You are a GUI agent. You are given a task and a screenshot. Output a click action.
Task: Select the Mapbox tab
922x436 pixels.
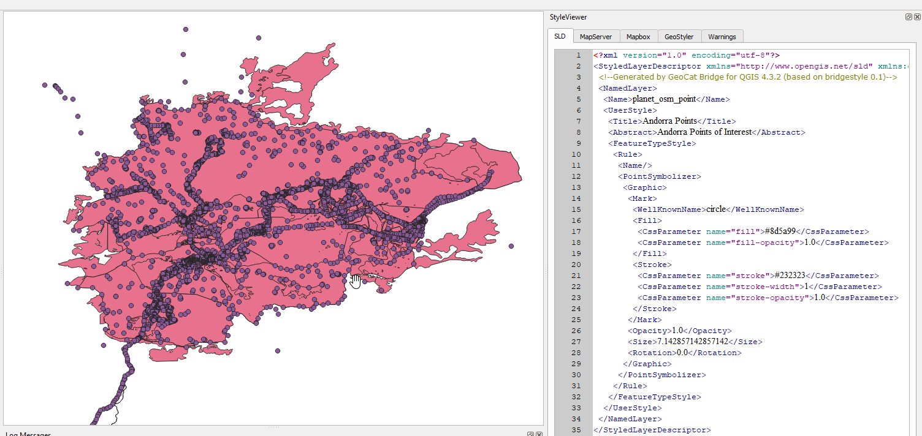pyautogui.click(x=637, y=37)
